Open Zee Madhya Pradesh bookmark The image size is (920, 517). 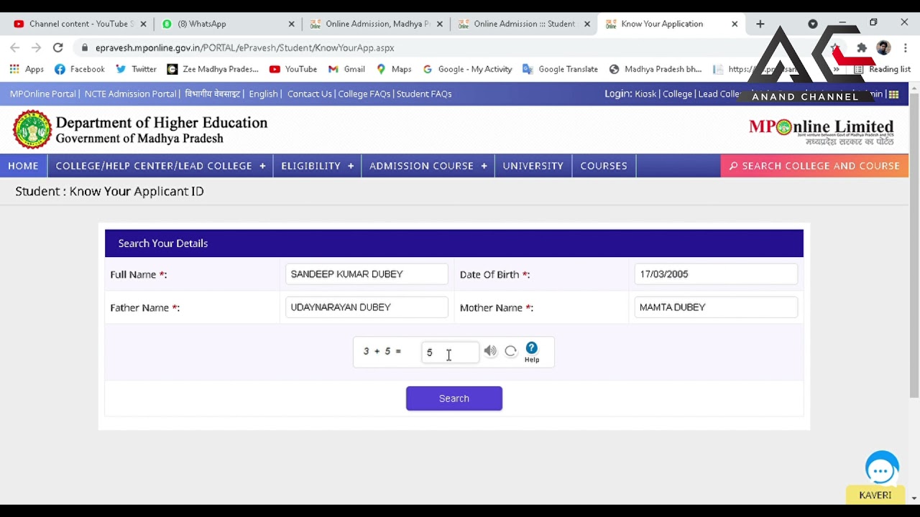[x=213, y=69]
